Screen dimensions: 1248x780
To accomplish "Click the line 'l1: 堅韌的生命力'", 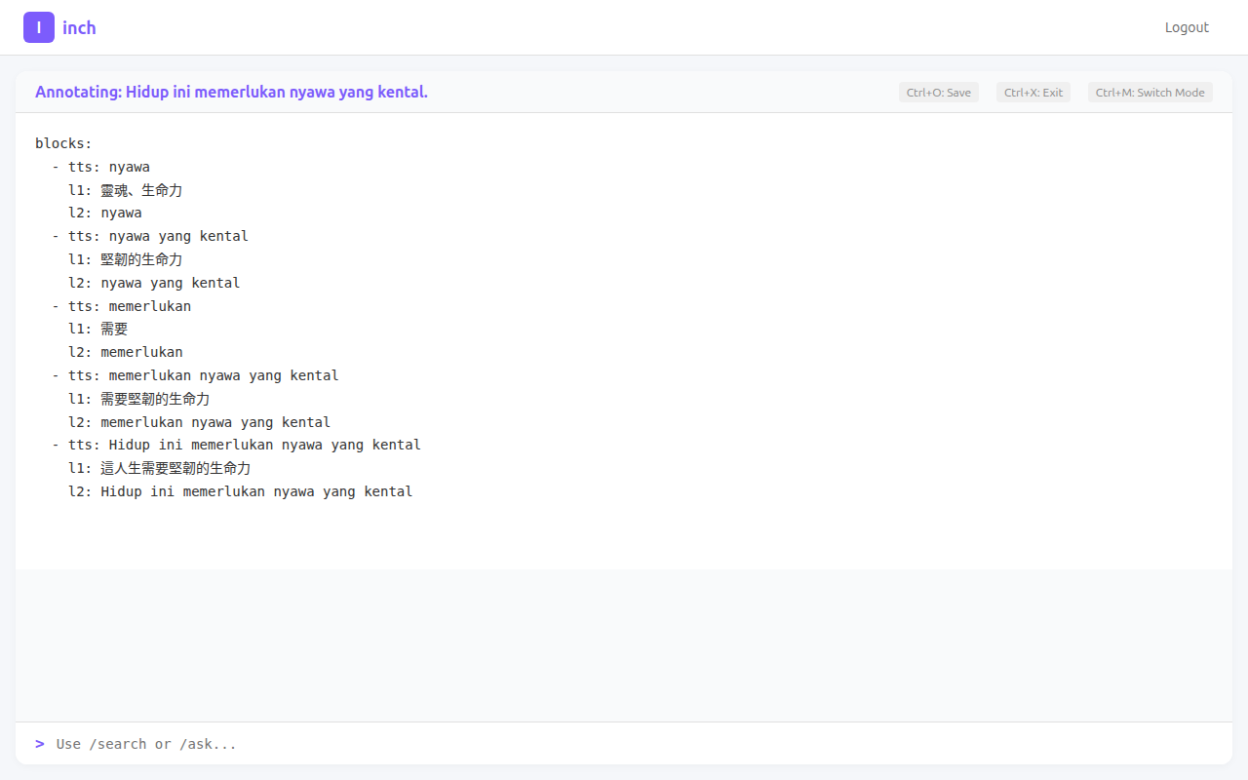I will coord(125,259).
